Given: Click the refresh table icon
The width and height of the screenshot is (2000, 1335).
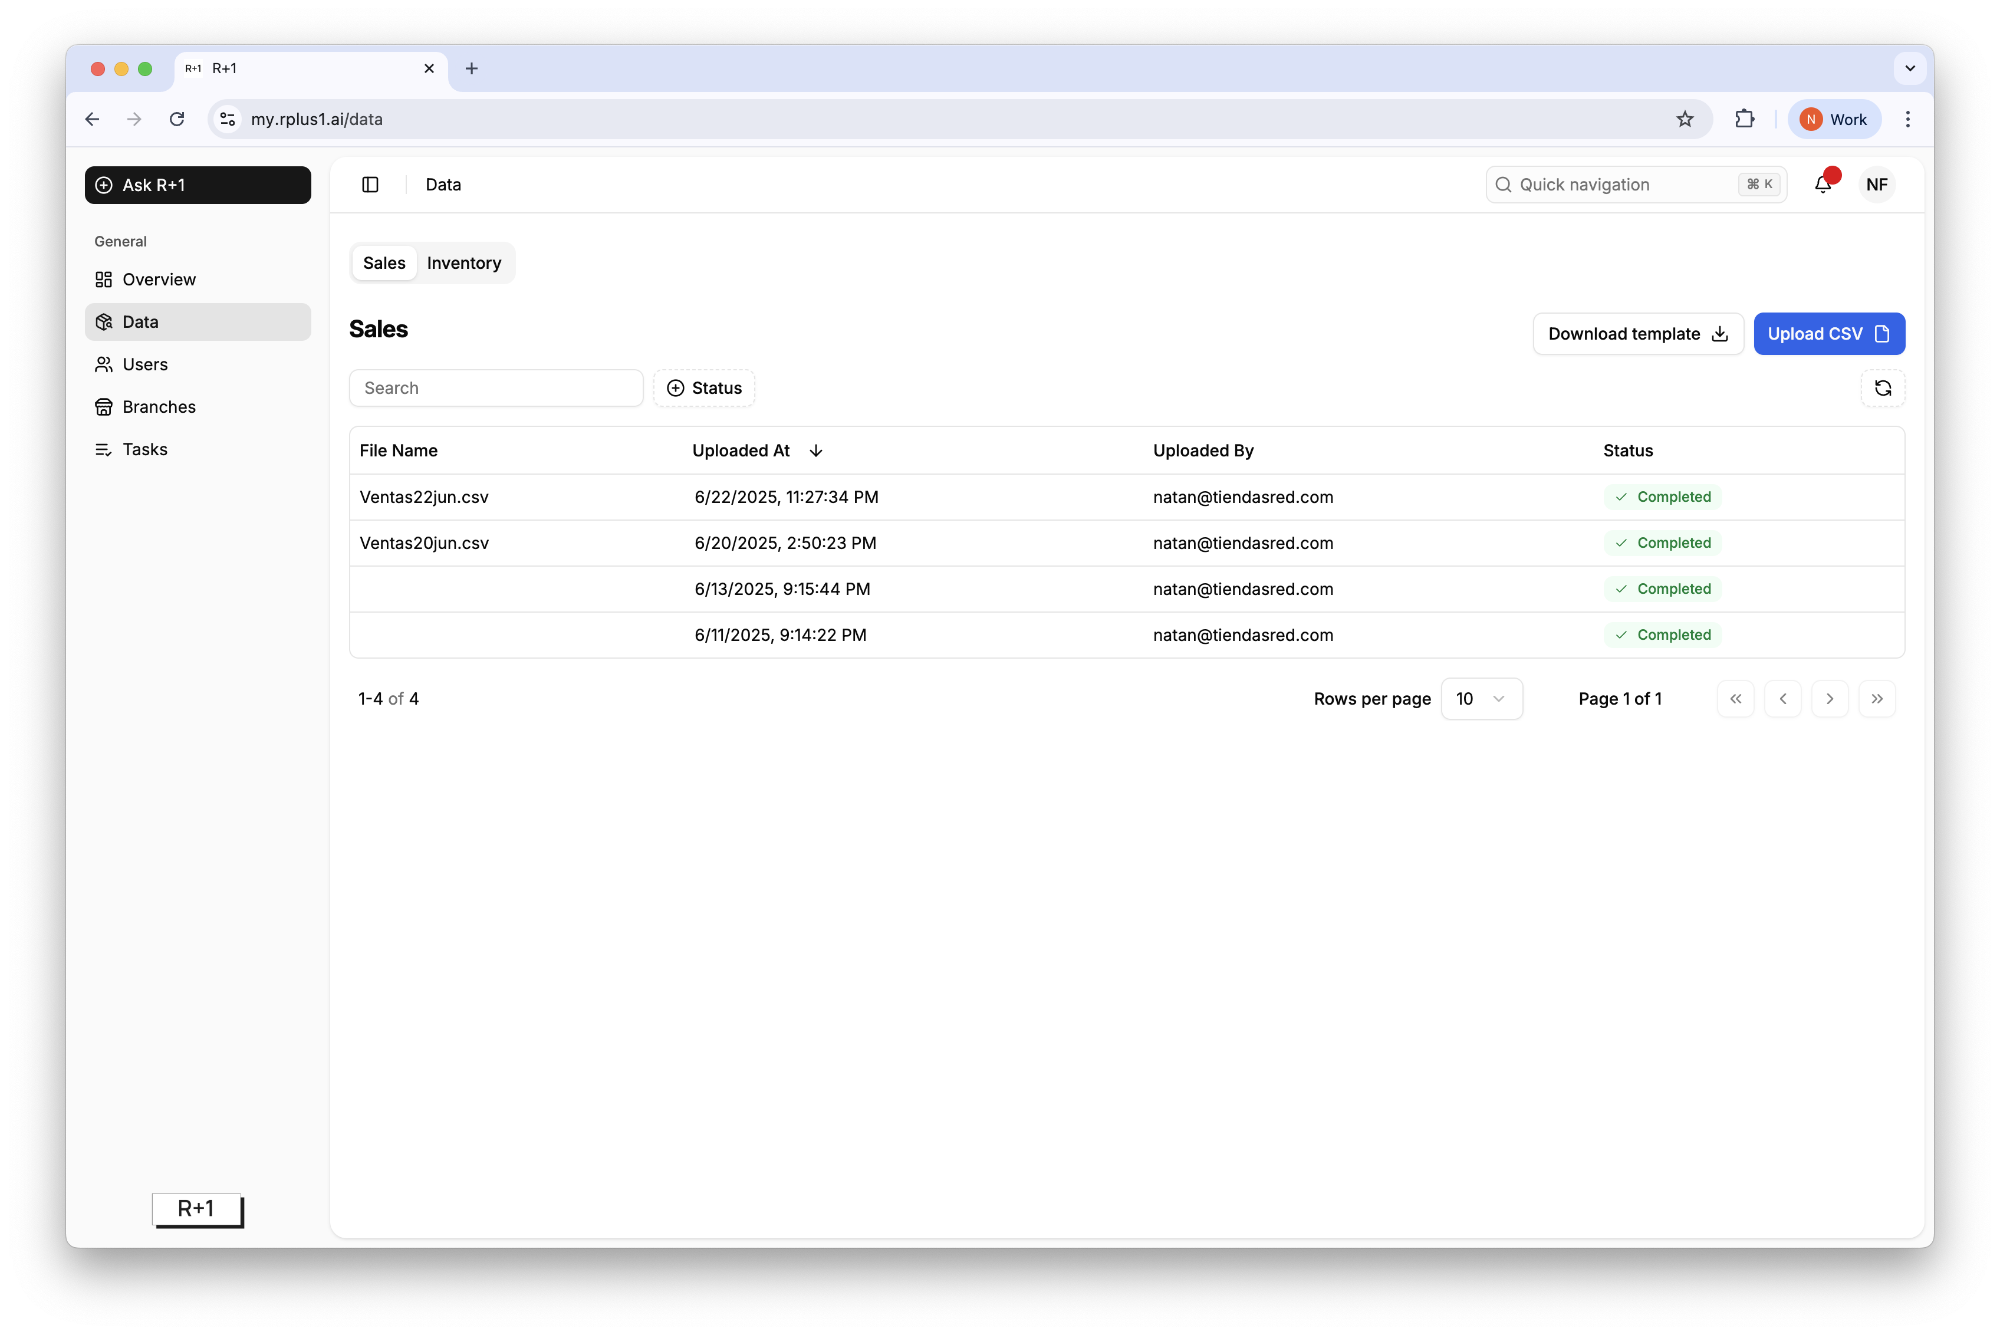Looking at the screenshot, I should (1883, 388).
